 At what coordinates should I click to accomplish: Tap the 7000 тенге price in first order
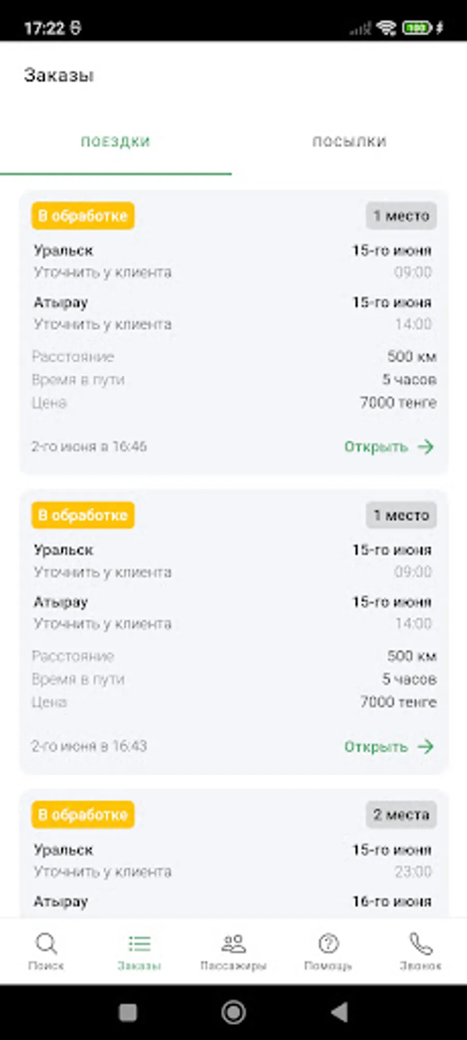(x=398, y=402)
